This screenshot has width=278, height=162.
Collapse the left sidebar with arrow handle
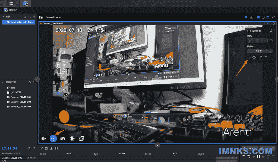coord(37,79)
